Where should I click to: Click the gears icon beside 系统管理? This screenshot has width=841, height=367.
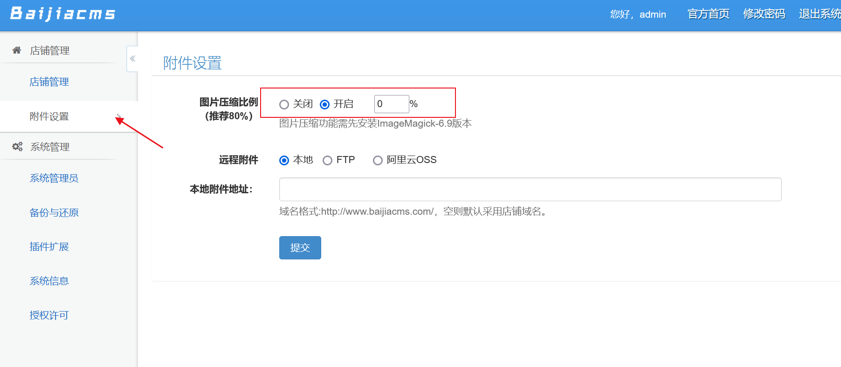[x=17, y=147]
